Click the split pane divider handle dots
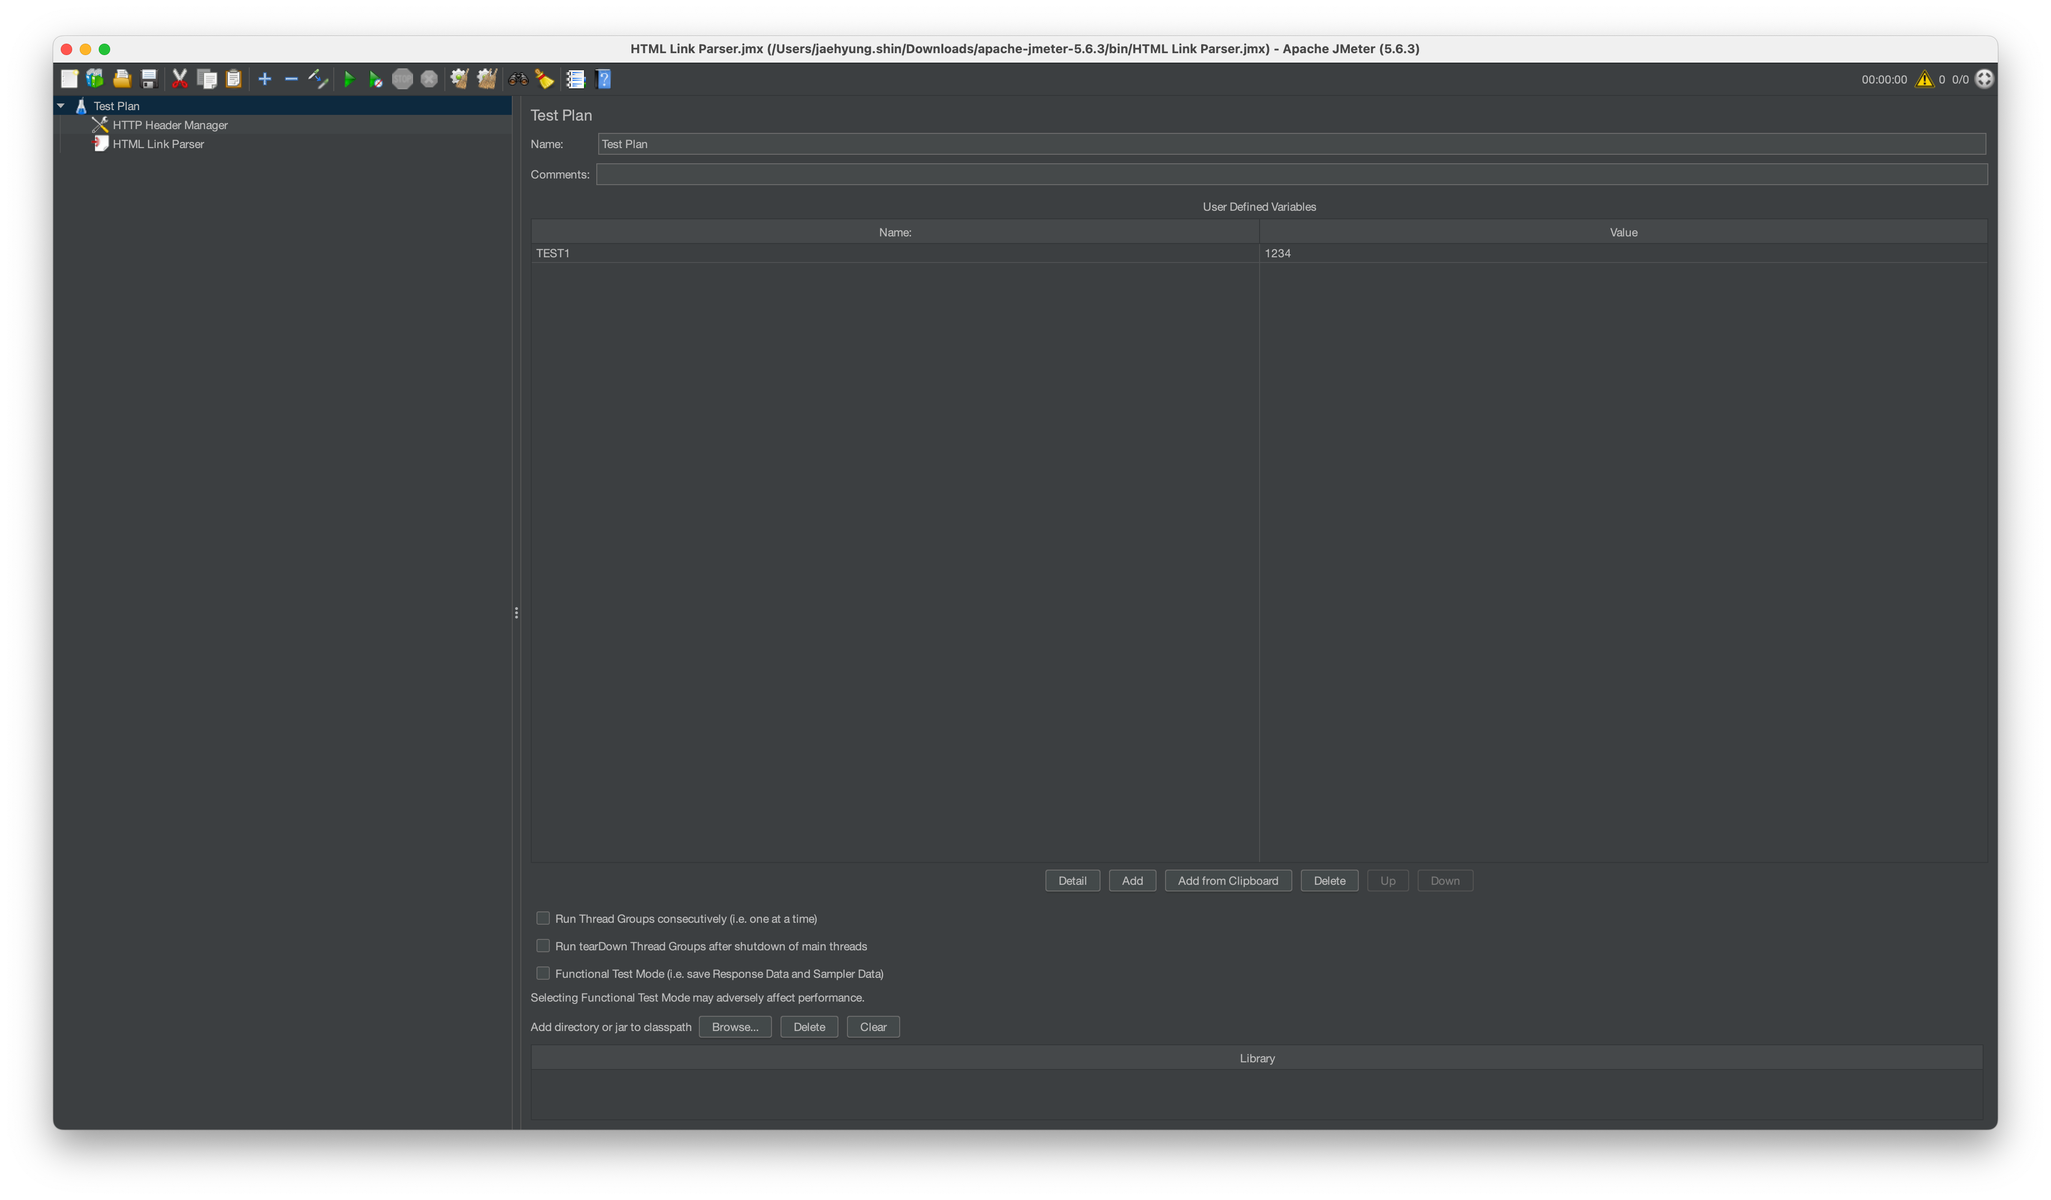Image resolution: width=2051 pixels, height=1200 pixels. [x=516, y=613]
